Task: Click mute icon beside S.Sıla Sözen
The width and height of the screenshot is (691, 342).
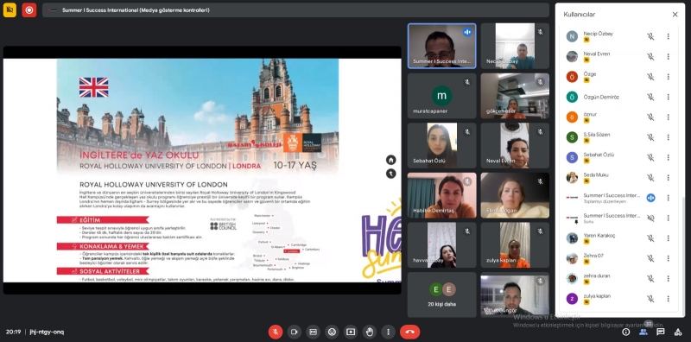Action: (x=650, y=137)
